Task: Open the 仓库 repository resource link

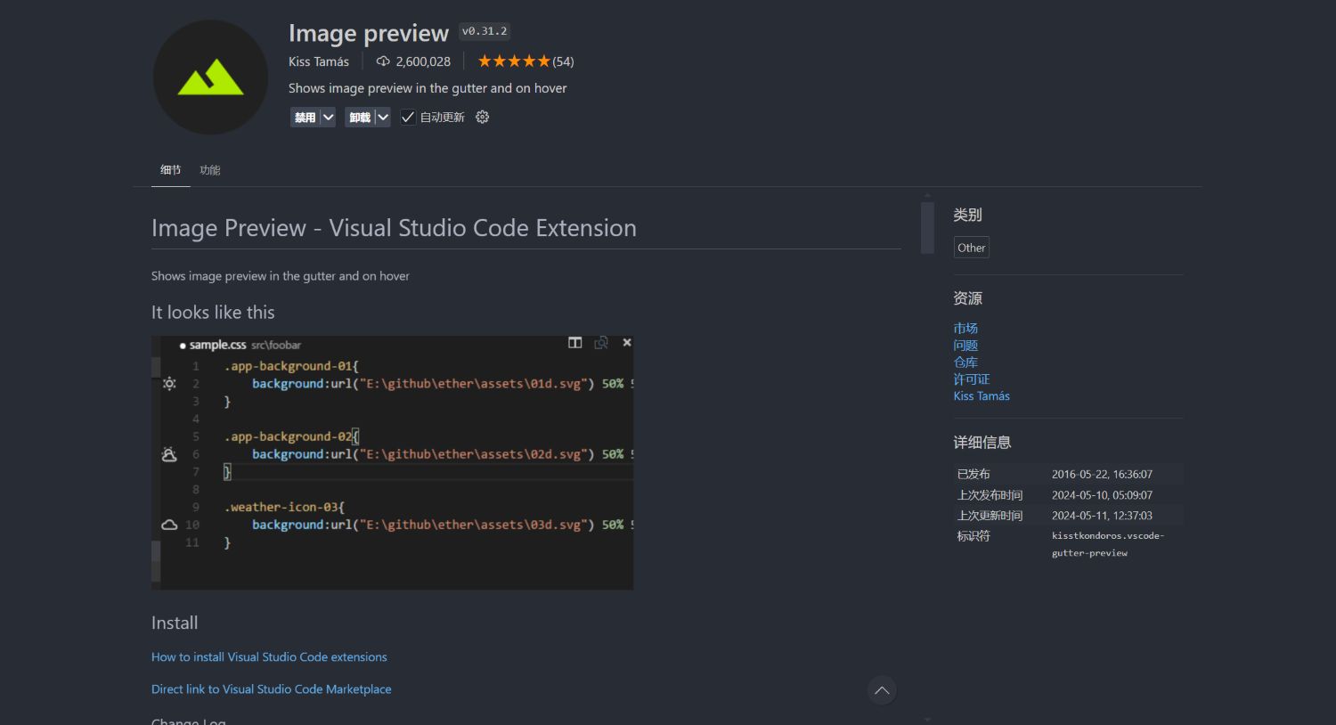Action: coord(965,362)
